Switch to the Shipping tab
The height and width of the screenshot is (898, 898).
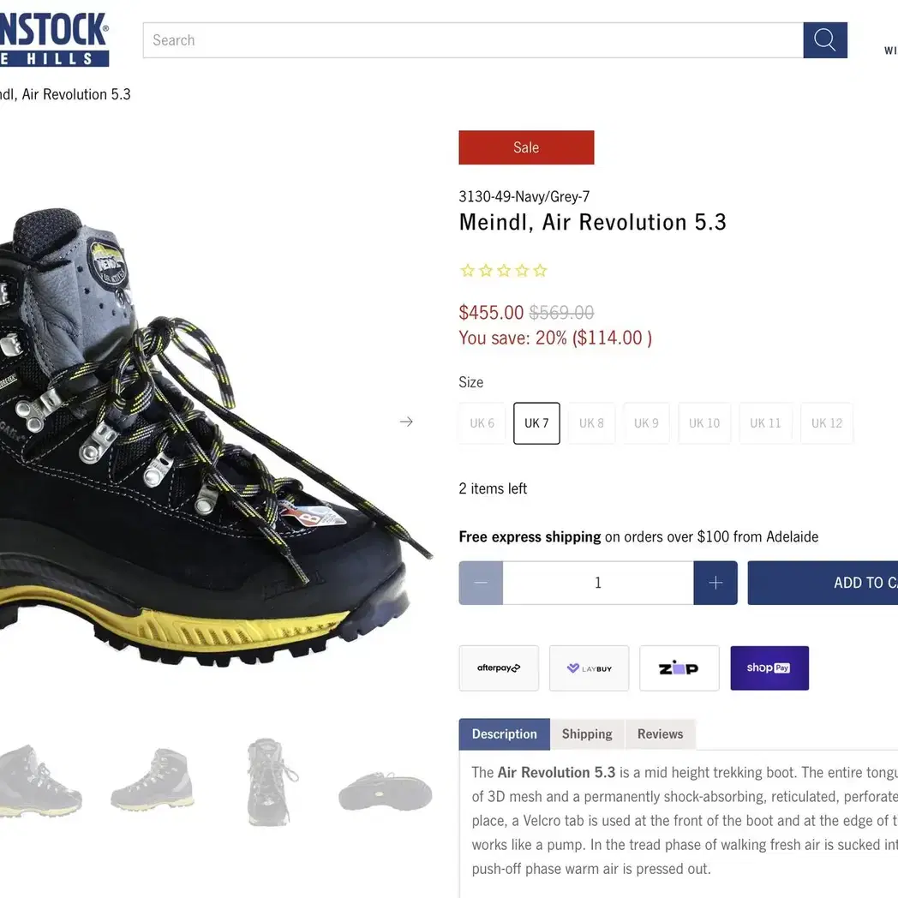click(x=587, y=734)
